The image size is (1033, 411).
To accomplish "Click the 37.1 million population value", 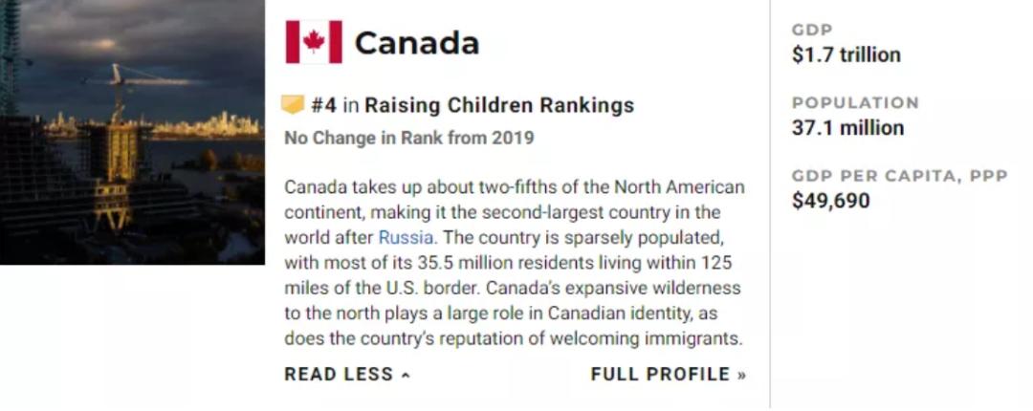I will 846,128.
